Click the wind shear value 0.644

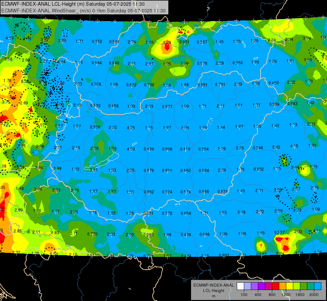coord(97,63)
